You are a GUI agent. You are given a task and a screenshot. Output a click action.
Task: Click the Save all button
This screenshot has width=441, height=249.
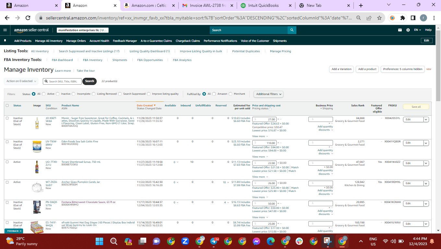(416, 107)
